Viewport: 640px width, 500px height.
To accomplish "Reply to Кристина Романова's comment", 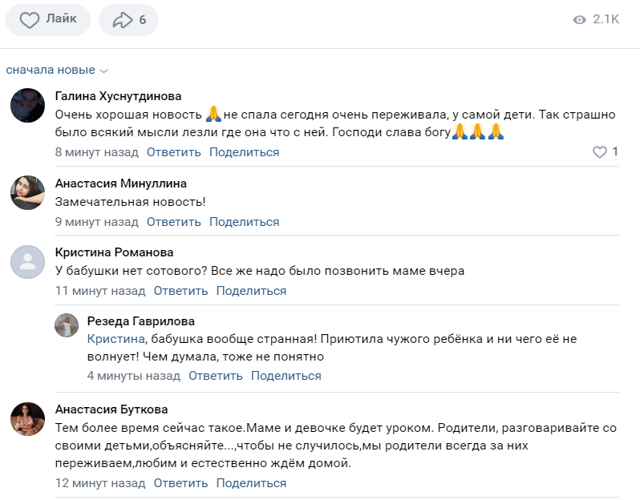I will point(180,291).
